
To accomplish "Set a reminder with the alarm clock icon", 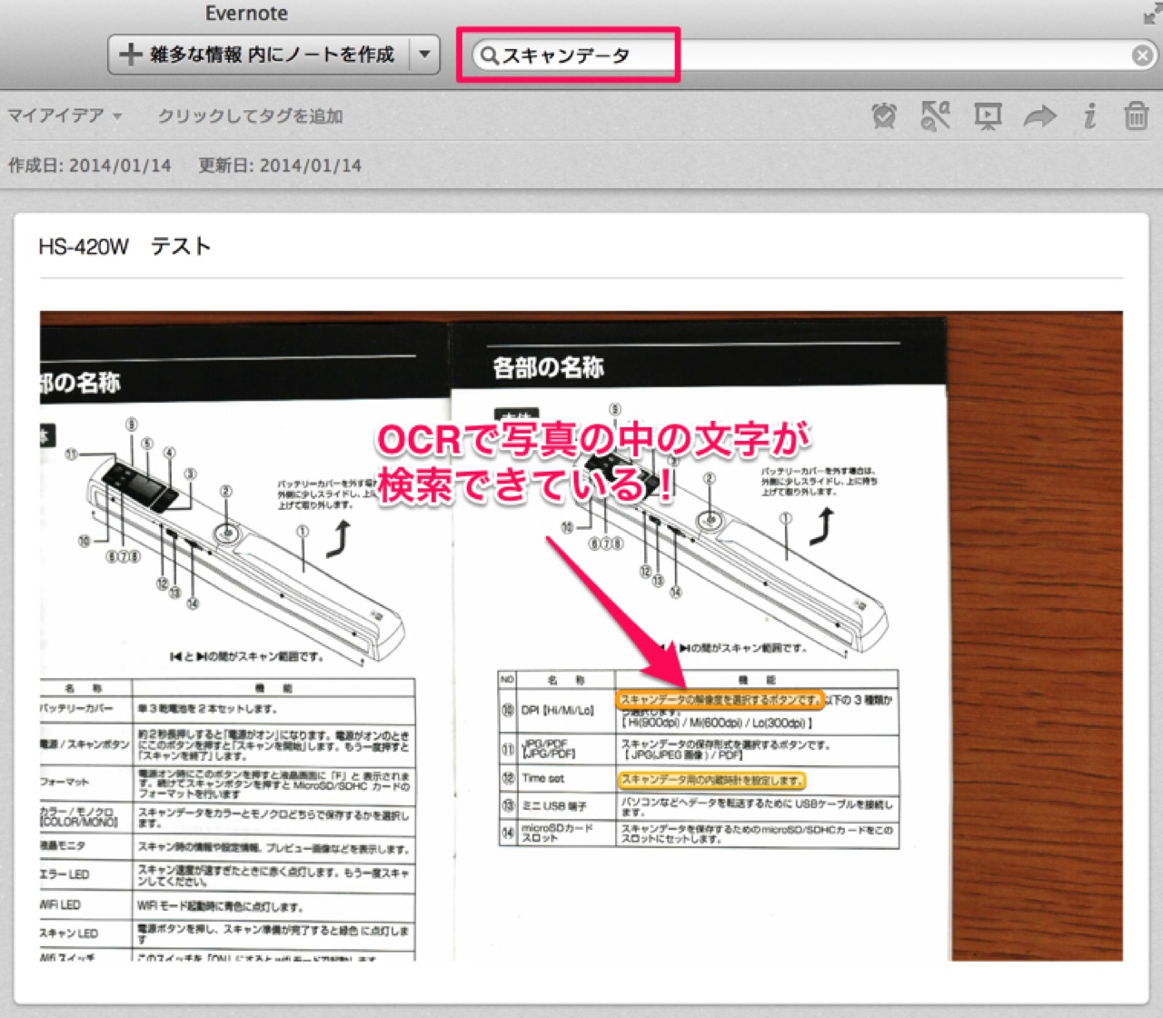I will click(884, 115).
